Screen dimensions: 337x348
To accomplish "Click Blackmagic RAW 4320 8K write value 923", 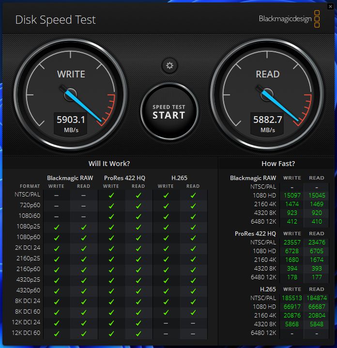I will [292, 213].
